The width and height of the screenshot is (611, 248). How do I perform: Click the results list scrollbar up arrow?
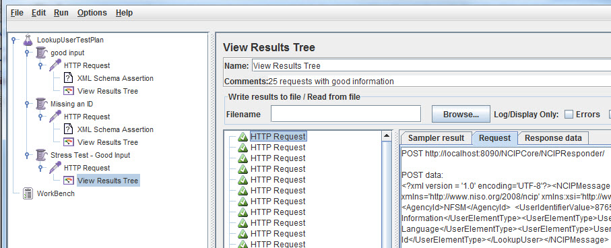[x=386, y=136]
